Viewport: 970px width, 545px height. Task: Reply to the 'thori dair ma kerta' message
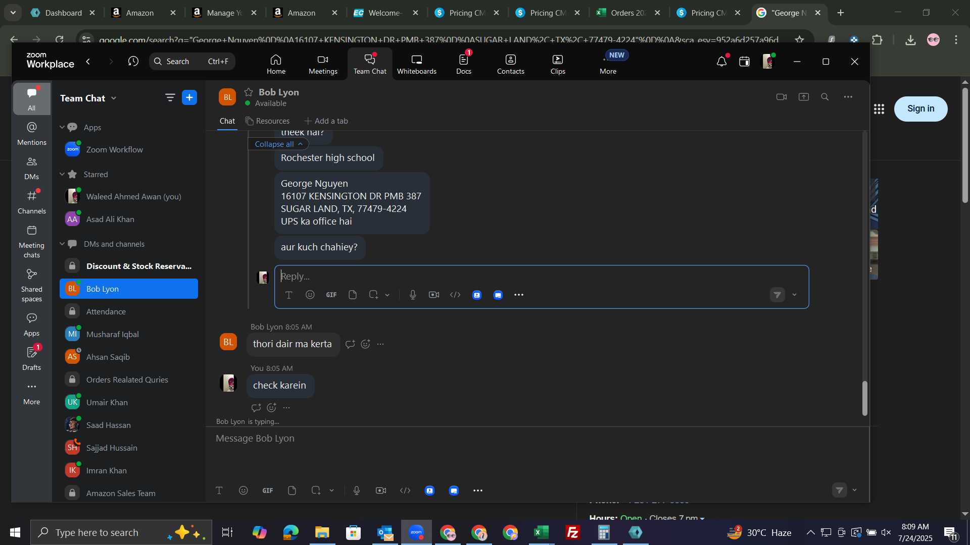(x=350, y=345)
